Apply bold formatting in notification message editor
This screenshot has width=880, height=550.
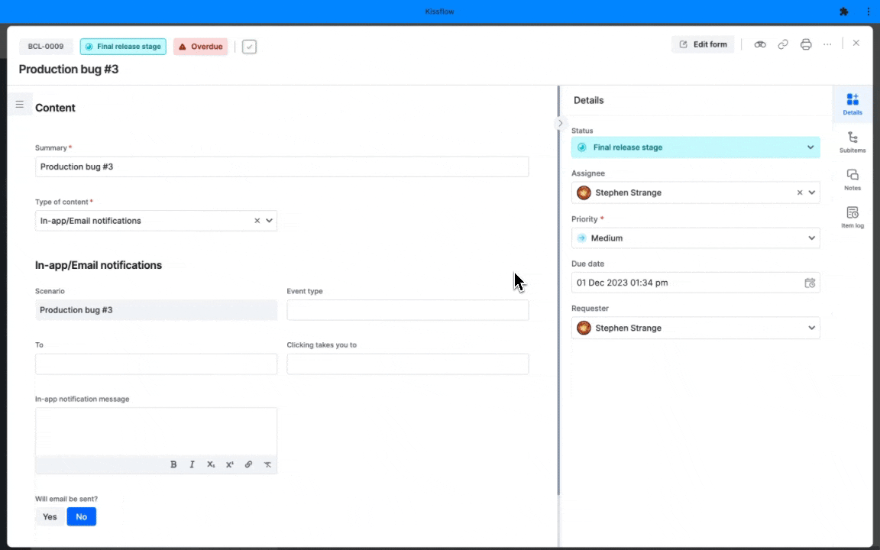(x=173, y=464)
